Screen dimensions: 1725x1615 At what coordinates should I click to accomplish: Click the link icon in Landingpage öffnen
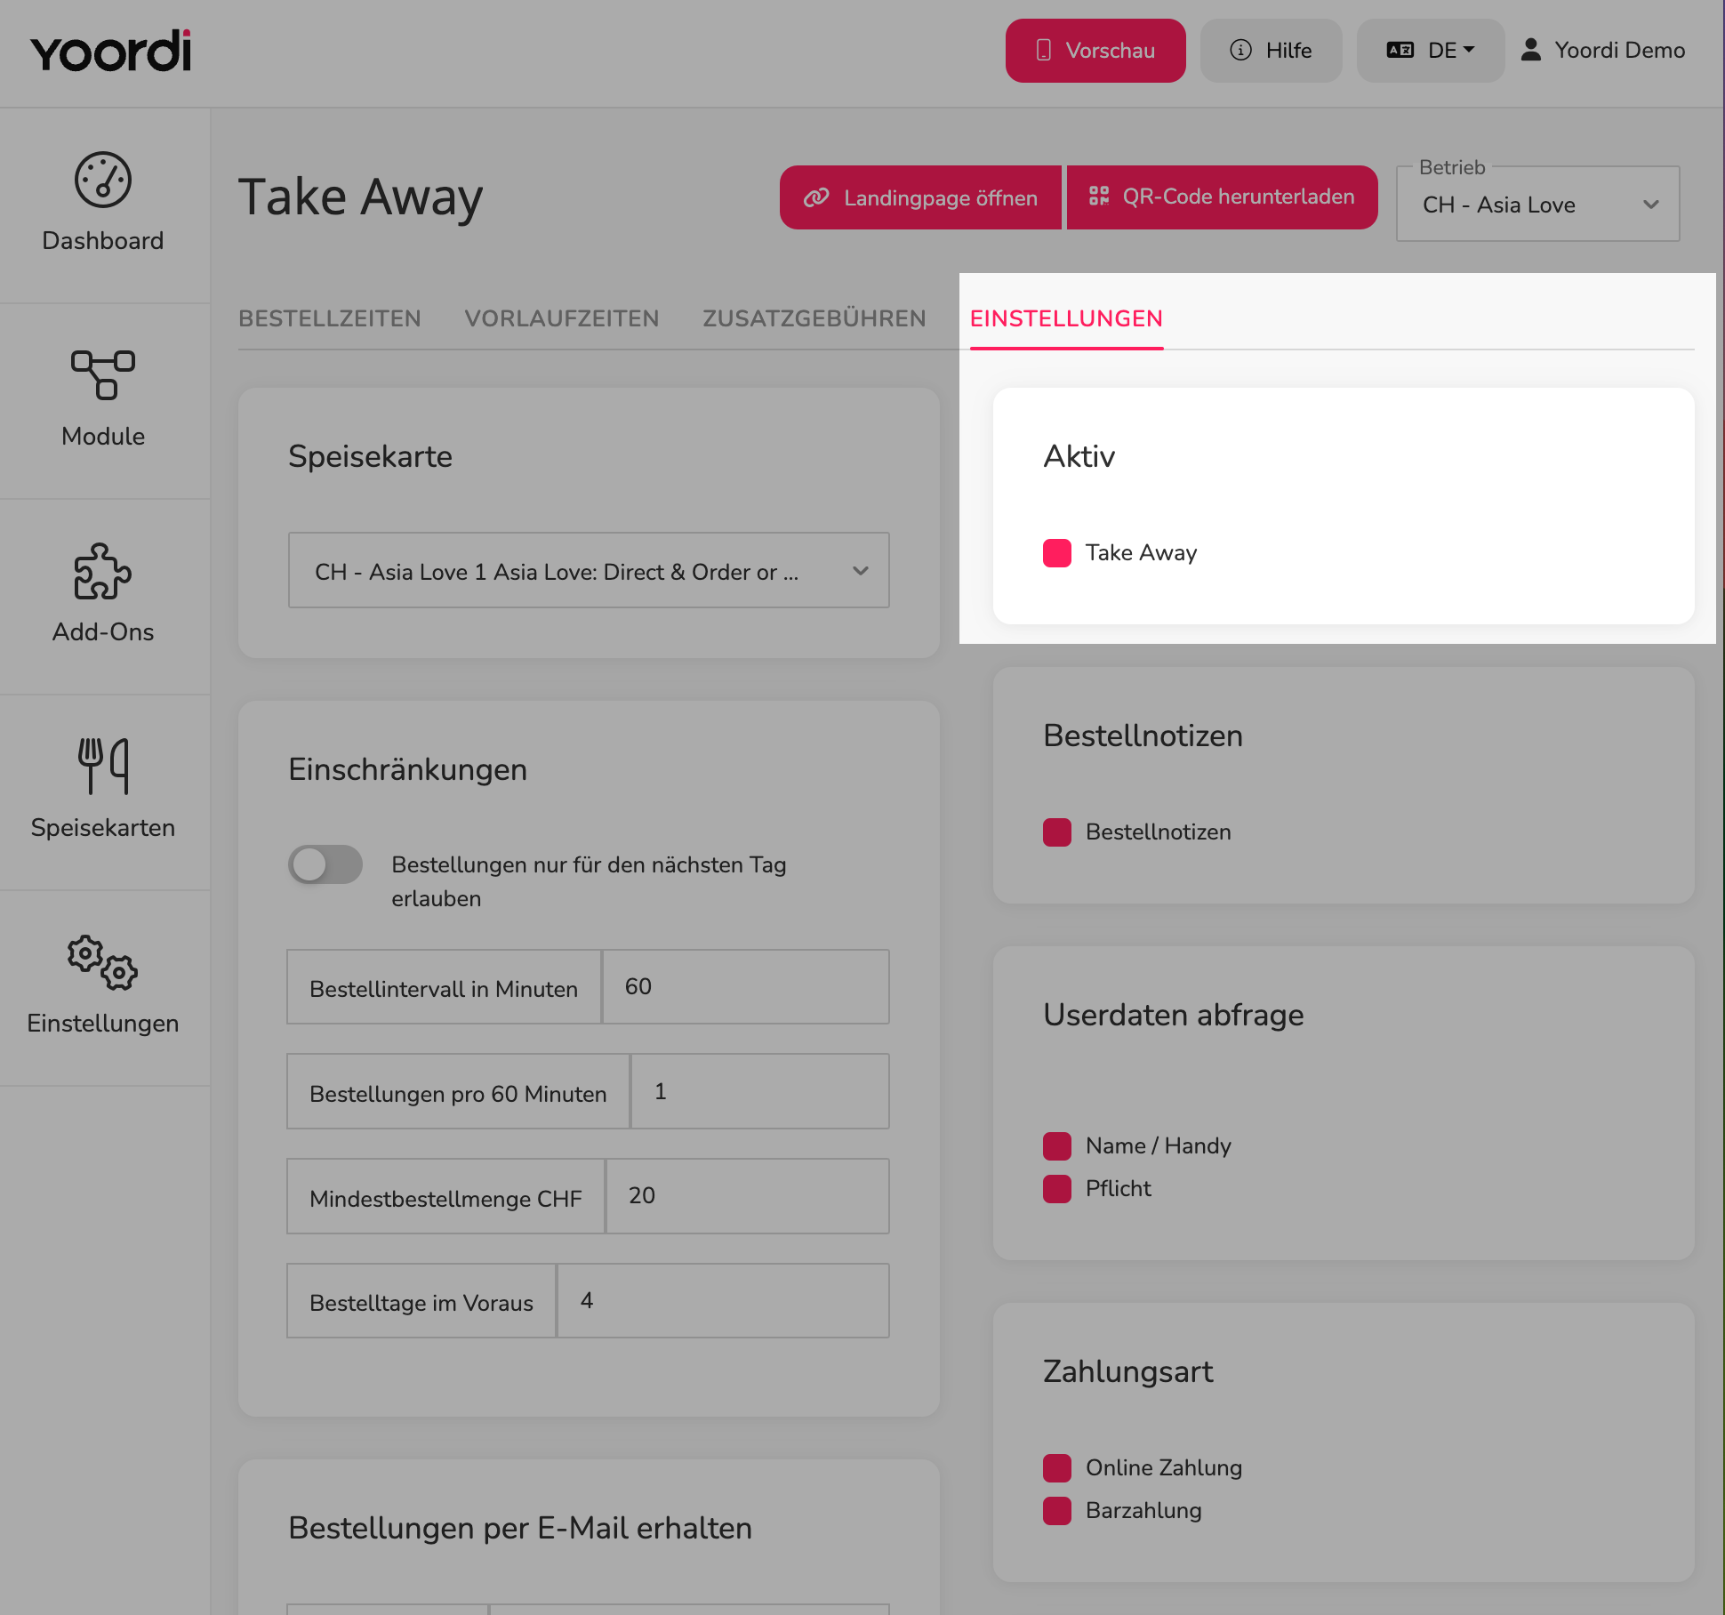(816, 197)
